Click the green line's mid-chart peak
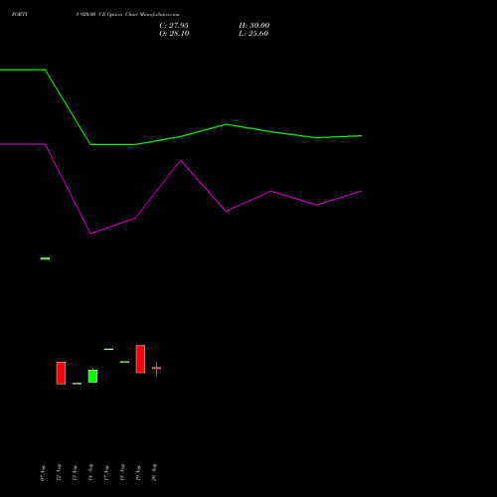This screenshot has width=497, height=497. (x=227, y=124)
